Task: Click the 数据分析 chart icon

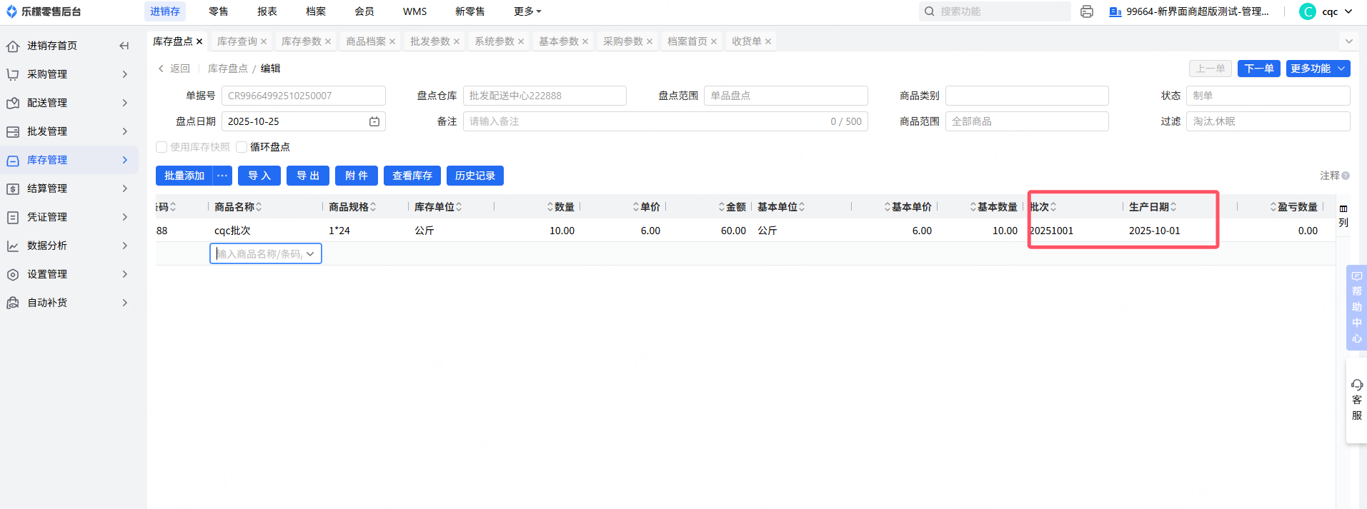Action: [x=13, y=246]
